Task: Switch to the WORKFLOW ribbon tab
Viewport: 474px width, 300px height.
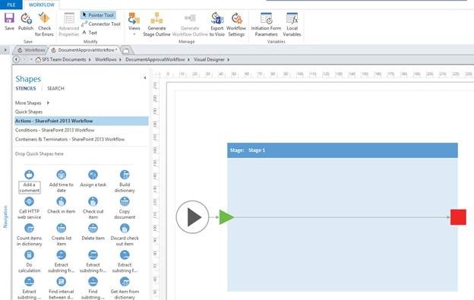Action: tap(42, 5)
